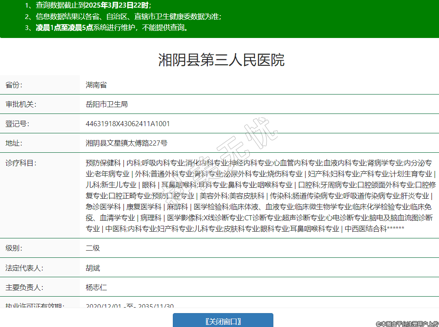The image size is (439, 327).
Task: Click 中西医结合科 at the list end
Action: pos(365,229)
